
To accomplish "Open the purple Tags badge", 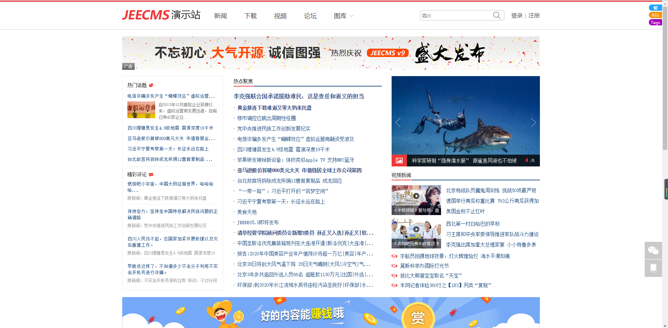I will click(655, 22).
